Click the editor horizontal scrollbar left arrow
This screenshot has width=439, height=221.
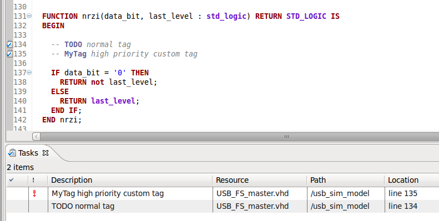pos(37,137)
